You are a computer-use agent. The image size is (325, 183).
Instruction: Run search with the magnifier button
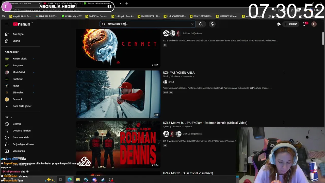pyautogui.click(x=201, y=24)
